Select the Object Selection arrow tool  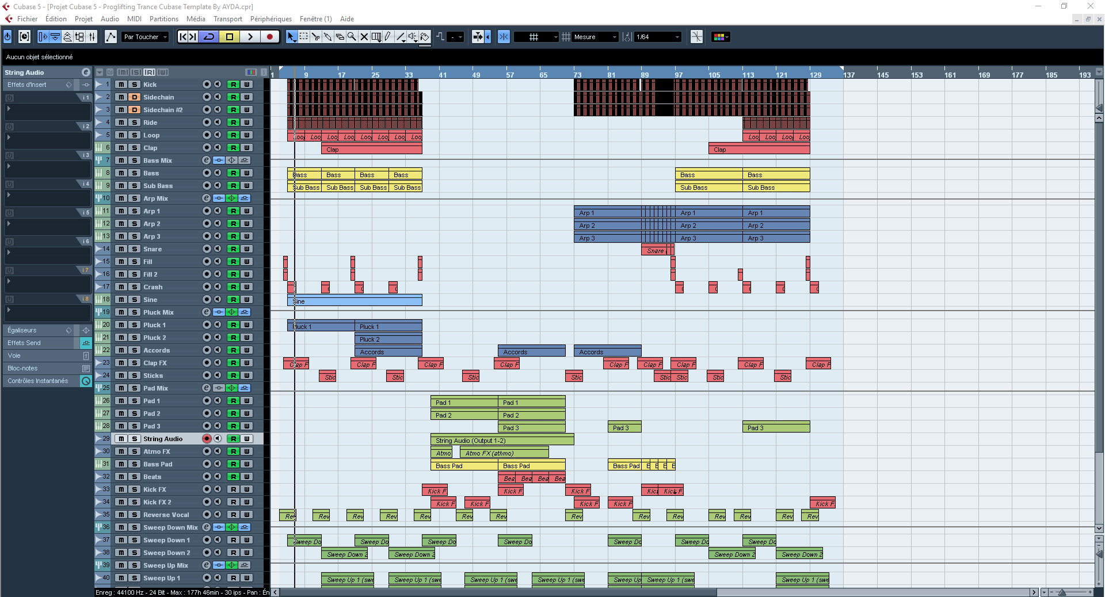[x=292, y=37]
